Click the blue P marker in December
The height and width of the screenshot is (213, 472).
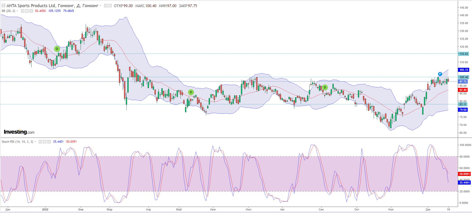point(440,74)
